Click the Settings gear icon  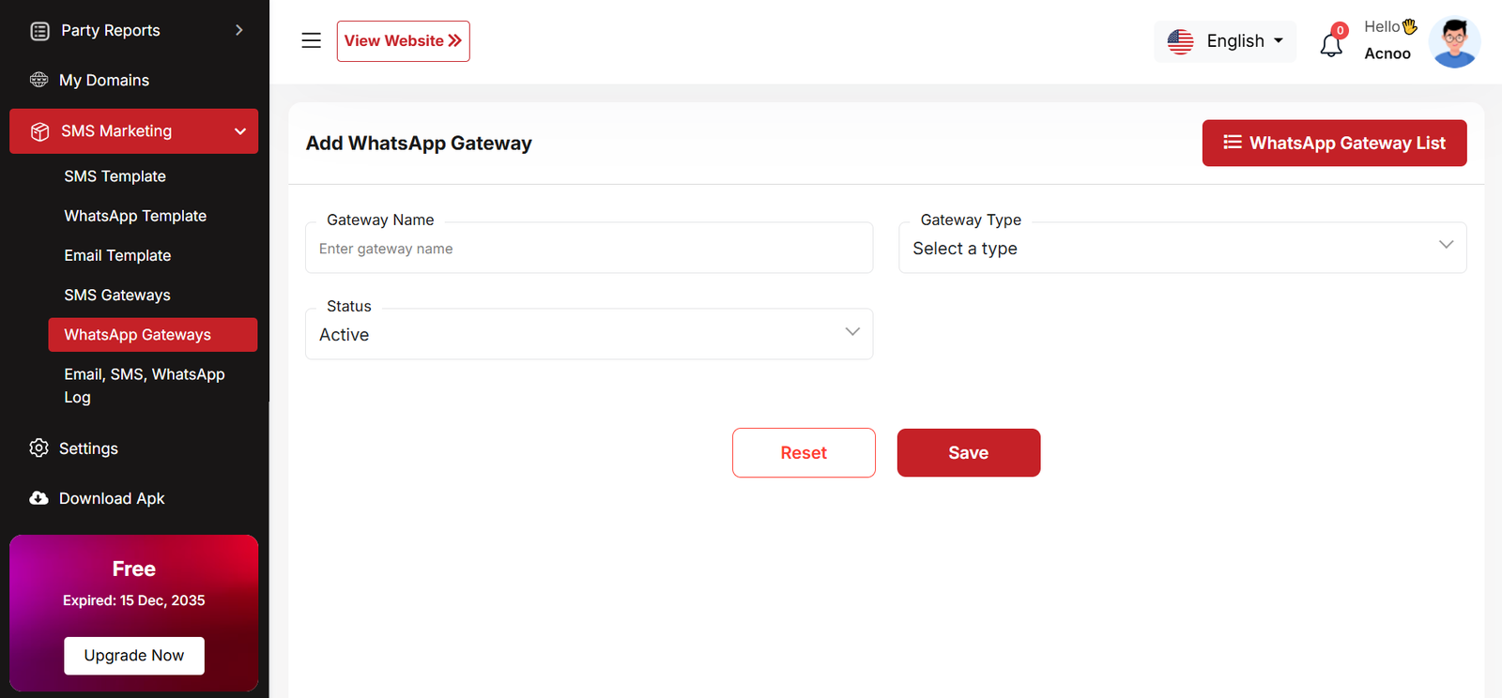tap(38, 448)
